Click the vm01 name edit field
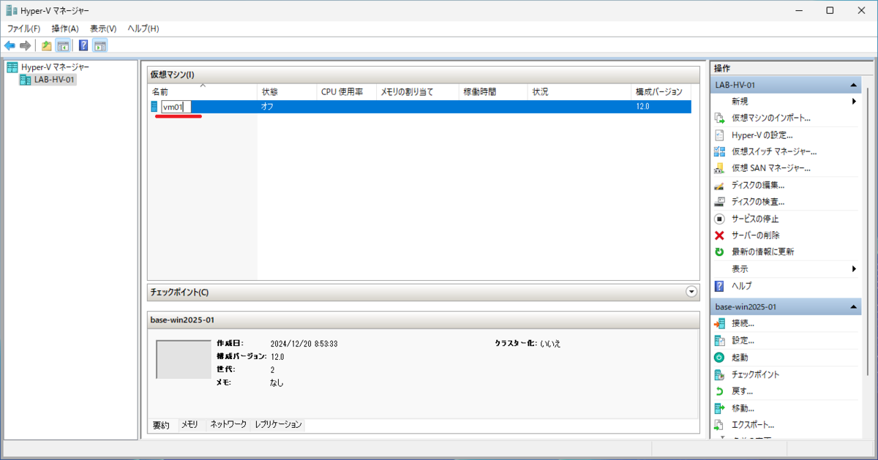 176,106
